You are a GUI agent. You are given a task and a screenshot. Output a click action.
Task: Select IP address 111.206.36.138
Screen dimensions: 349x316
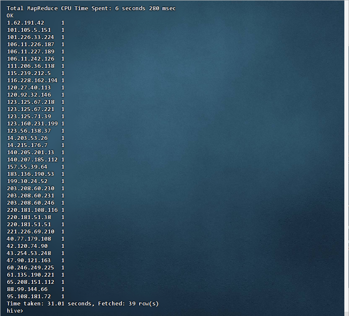31,66
